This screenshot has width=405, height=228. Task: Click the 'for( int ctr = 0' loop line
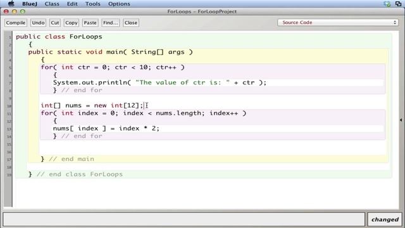point(113,67)
